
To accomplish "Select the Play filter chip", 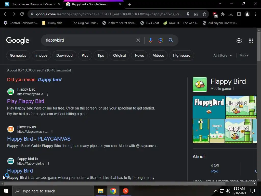I will coord(85,55).
